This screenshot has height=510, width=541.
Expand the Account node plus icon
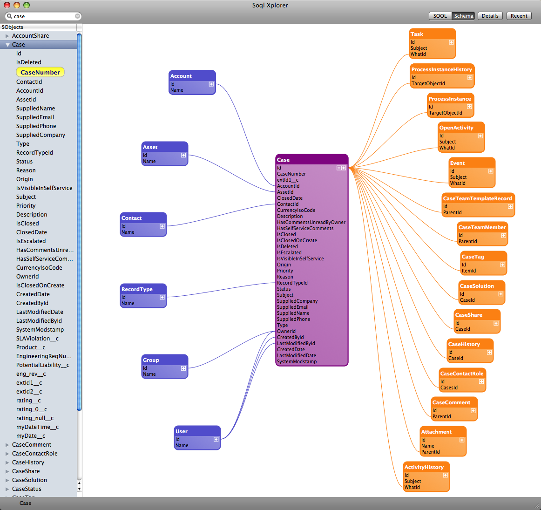[x=211, y=84]
